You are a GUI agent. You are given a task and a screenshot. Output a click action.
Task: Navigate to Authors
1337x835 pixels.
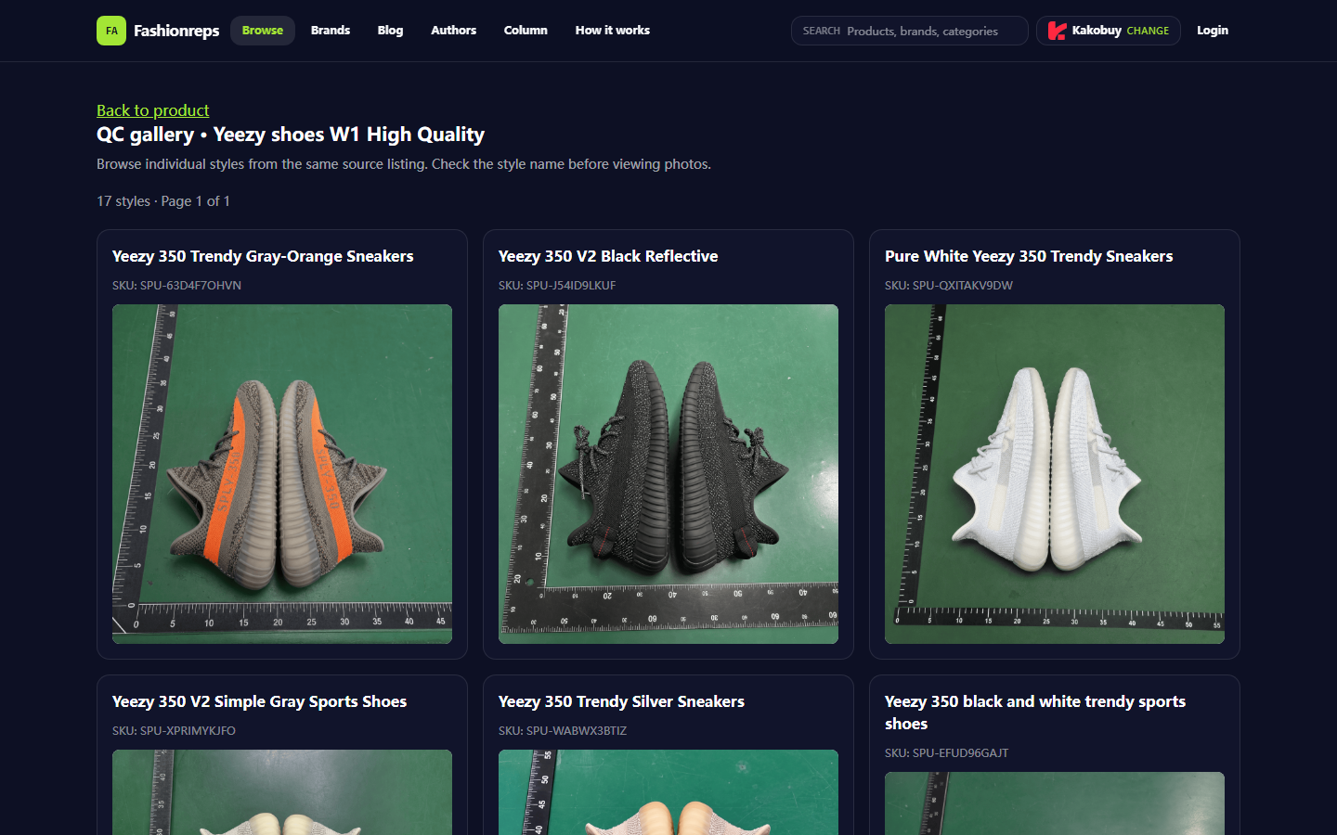pyautogui.click(x=453, y=31)
